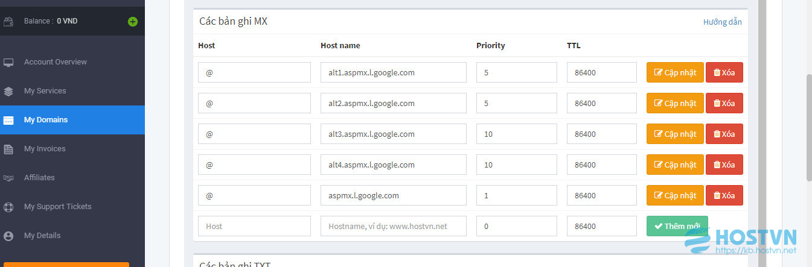The height and width of the screenshot is (267, 812).
Task: Click the green Thêm mới button
Action: (677, 226)
